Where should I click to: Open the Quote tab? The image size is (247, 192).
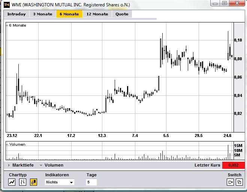click(122, 14)
